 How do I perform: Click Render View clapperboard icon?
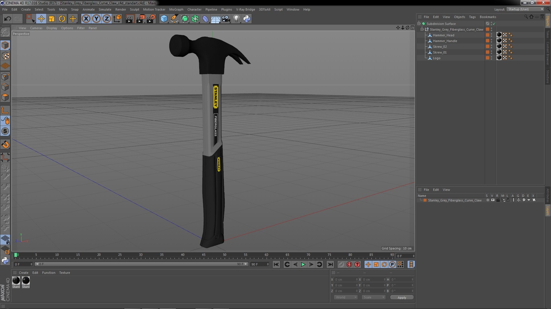tap(130, 19)
